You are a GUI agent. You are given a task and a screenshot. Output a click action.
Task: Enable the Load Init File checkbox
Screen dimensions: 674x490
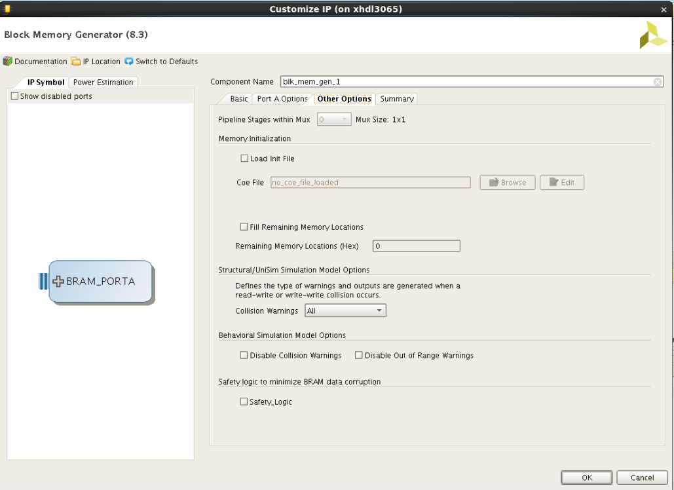point(244,158)
